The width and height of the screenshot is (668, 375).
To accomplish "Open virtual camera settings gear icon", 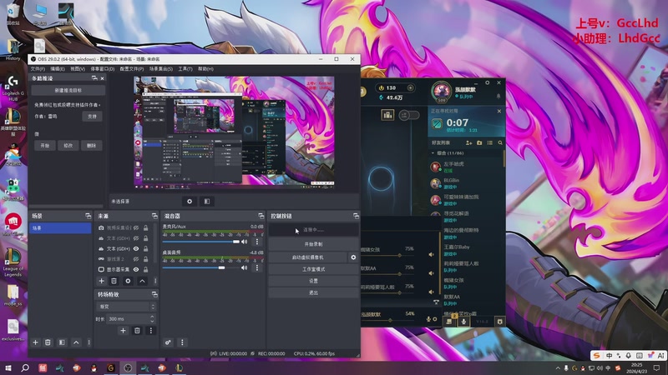I will pyautogui.click(x=353, y=257).
